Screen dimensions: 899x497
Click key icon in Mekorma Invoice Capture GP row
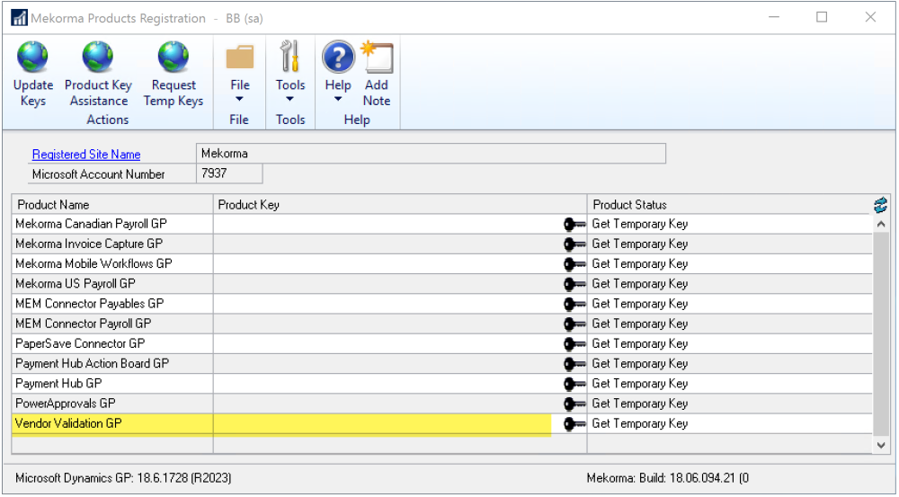(x=574, y=244)
